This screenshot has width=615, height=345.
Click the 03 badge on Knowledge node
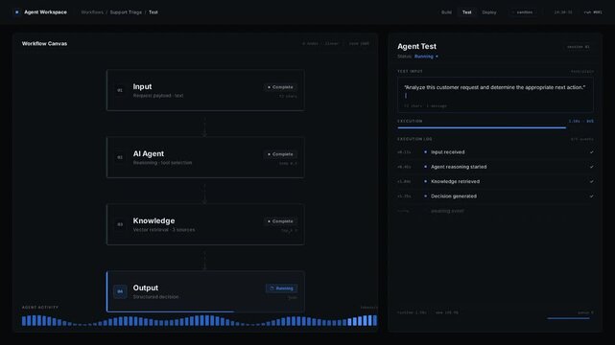pyautogui.click(x=120, y=224)
